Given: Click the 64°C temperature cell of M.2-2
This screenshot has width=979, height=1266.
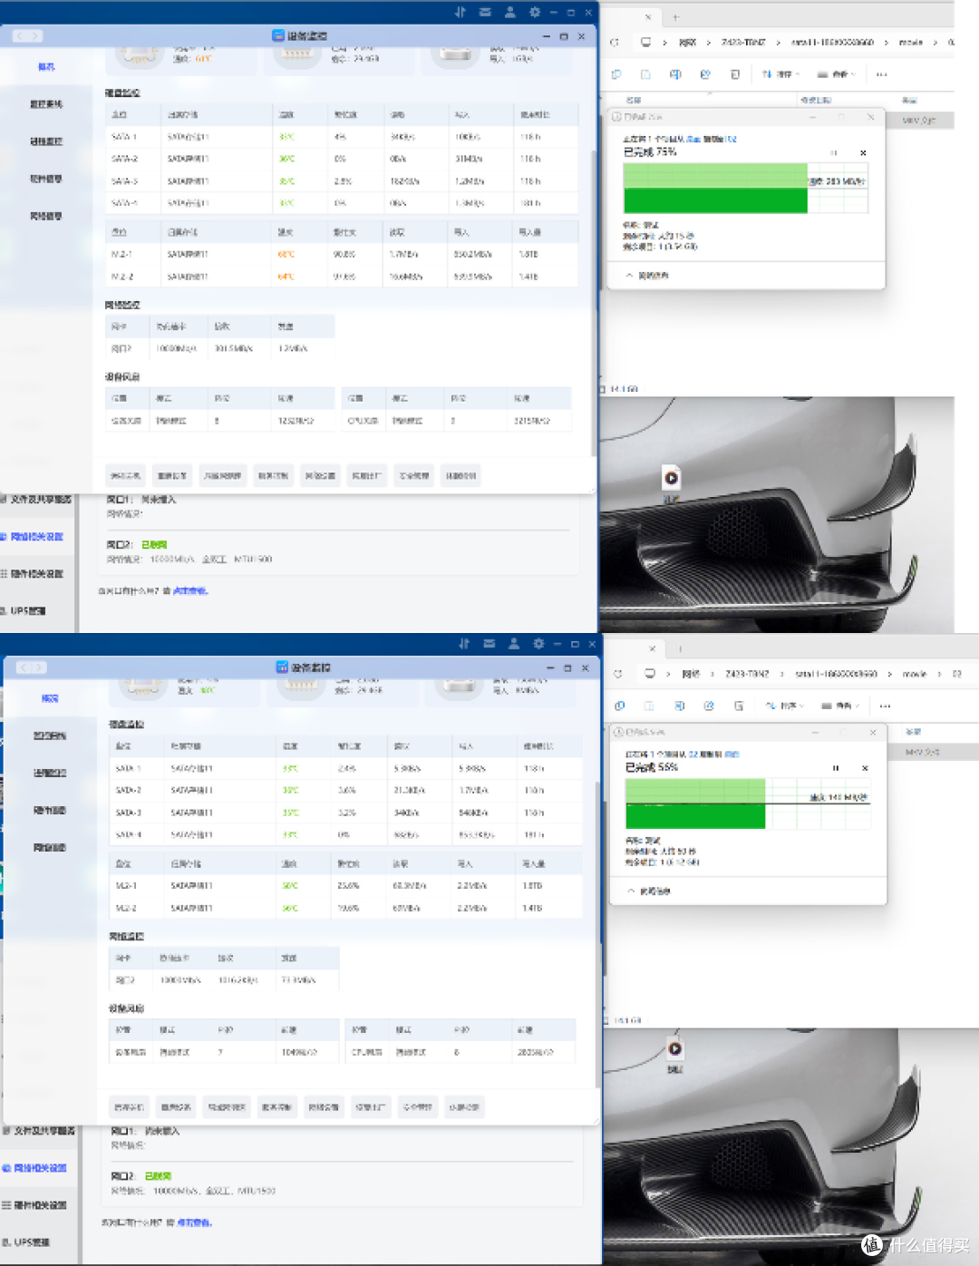Looking at the screenshot, I should tap(286, 277).
